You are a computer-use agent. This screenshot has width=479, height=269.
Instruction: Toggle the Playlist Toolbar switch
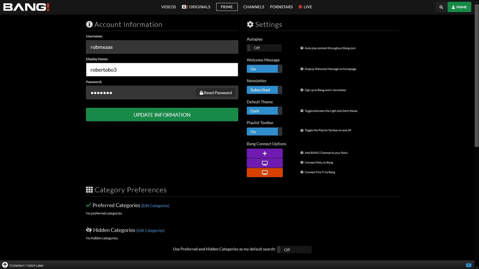[264, 132]
